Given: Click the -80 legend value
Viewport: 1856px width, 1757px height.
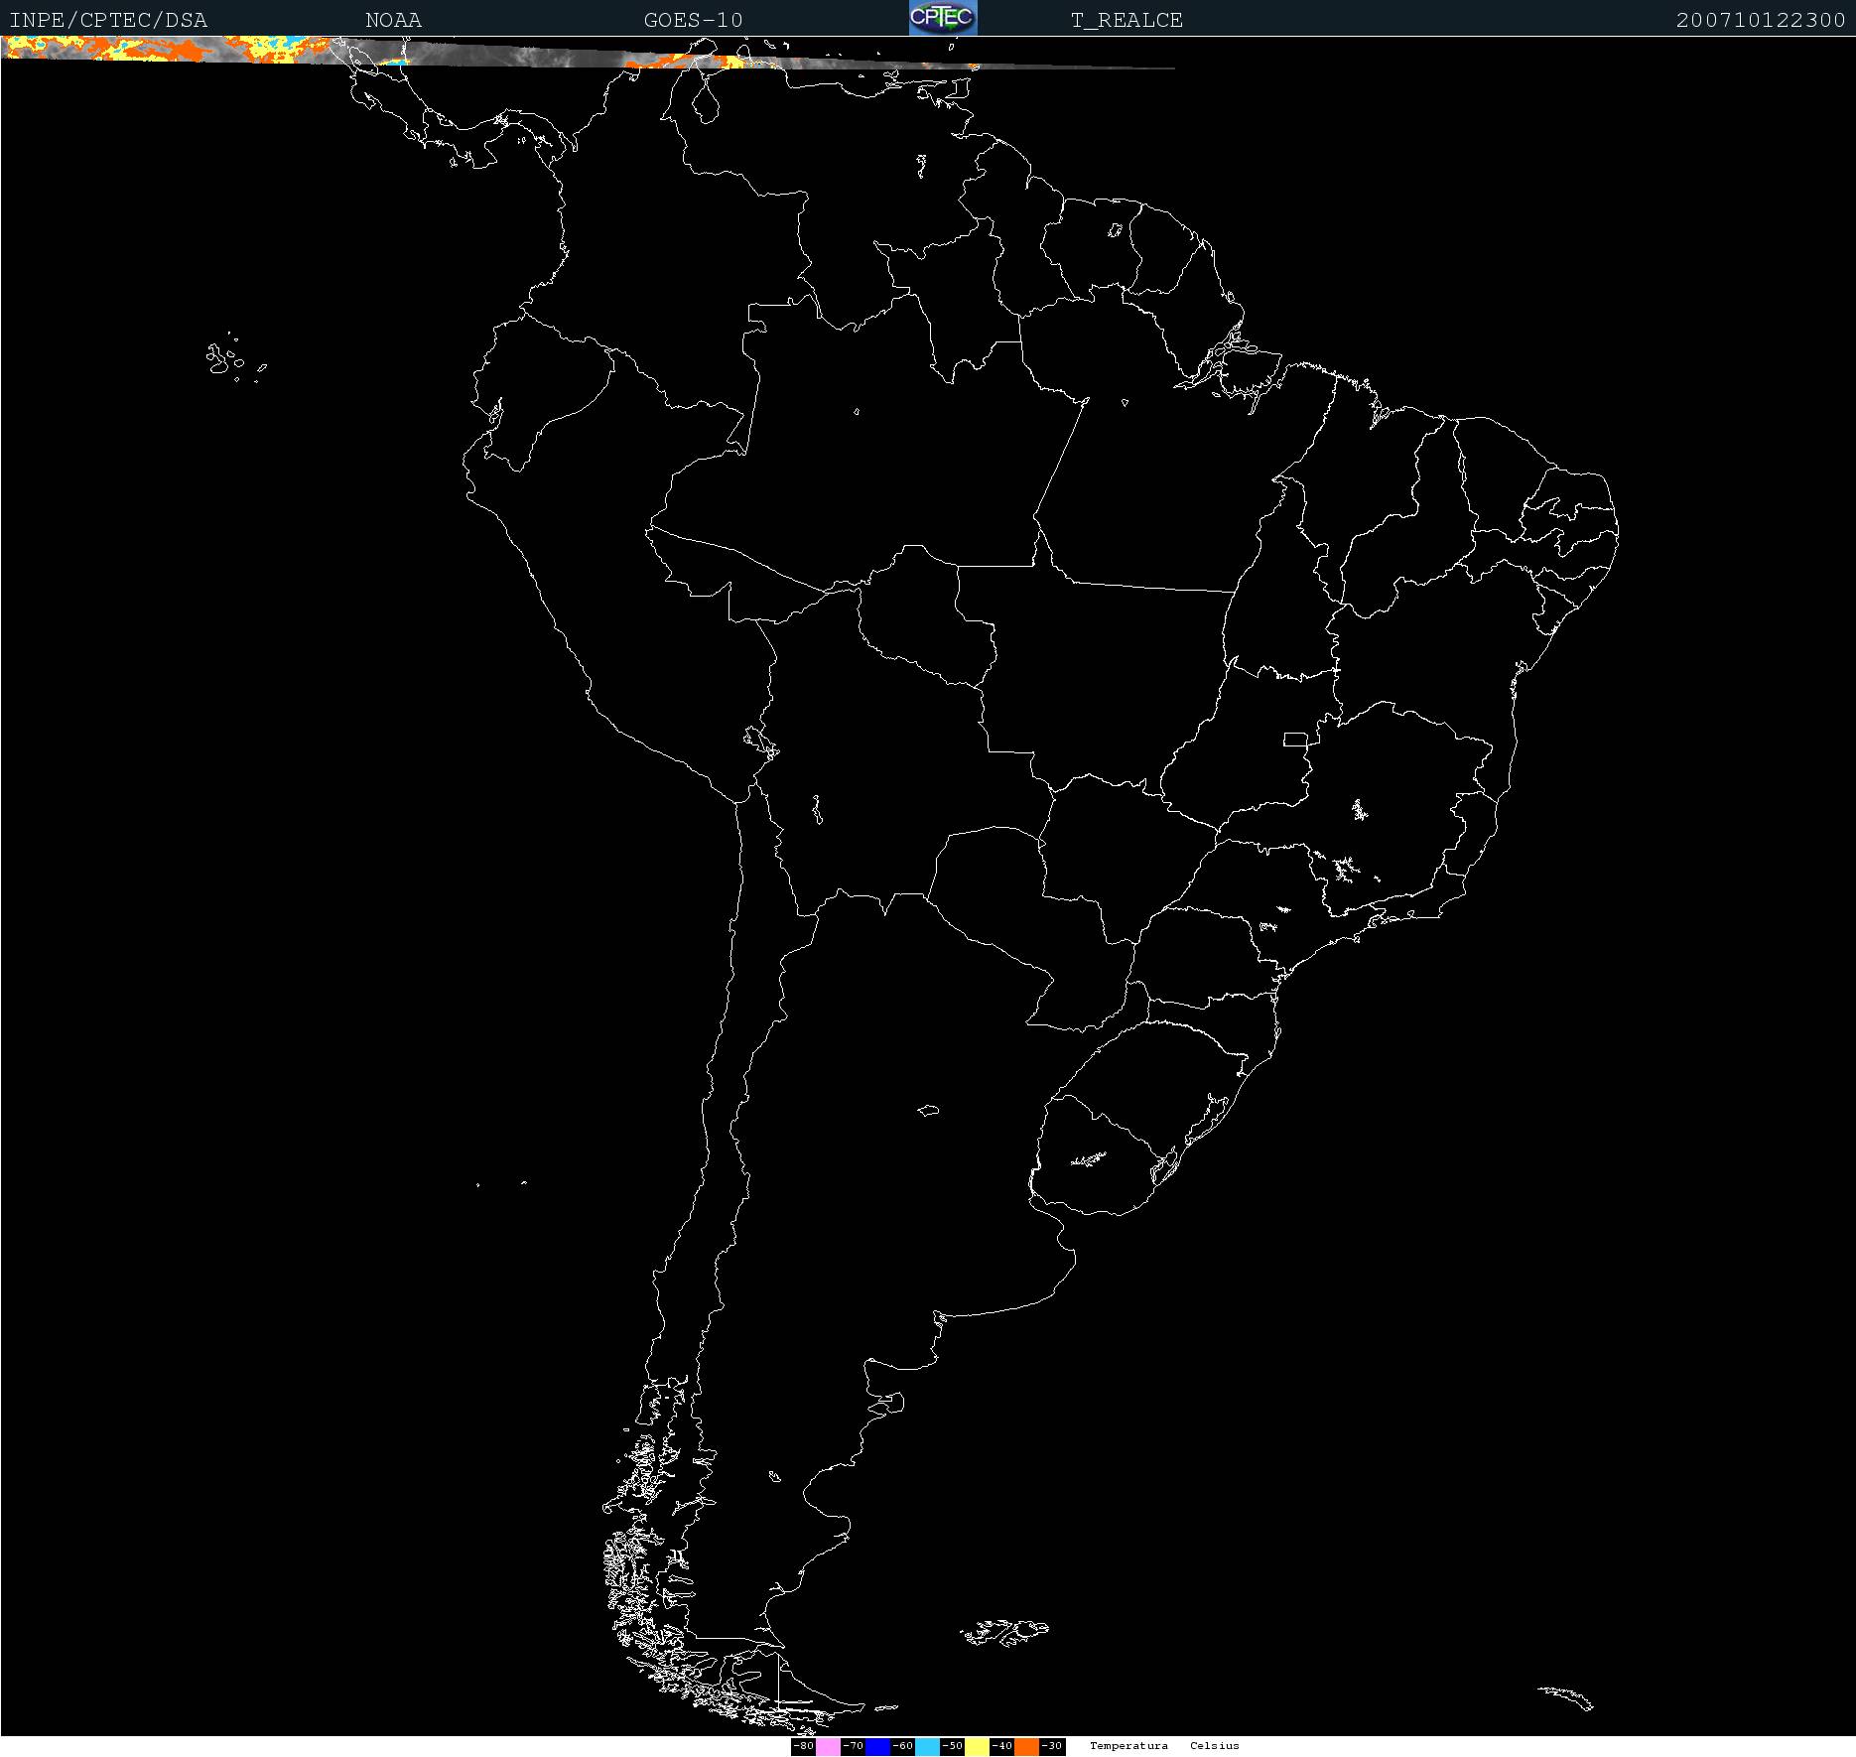Looking at the screenshot, I should coord(804,1746).
